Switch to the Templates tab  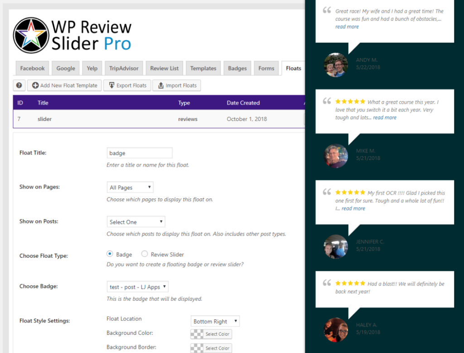pyautogui.click(x=203, y=68)
